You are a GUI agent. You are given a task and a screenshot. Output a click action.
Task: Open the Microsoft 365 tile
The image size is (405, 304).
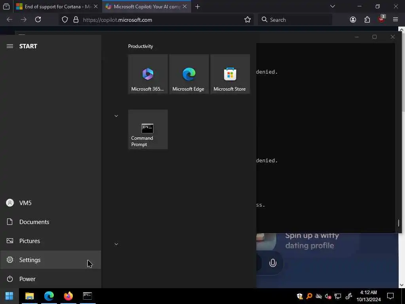point(148,74)
